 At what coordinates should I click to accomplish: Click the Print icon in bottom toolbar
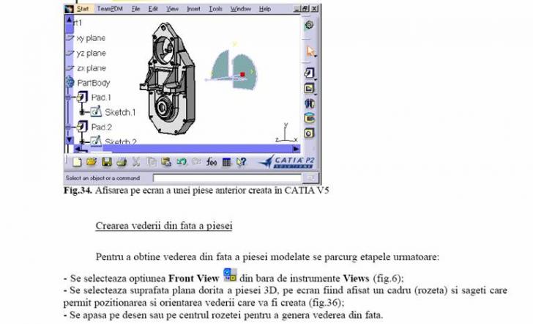121,161
